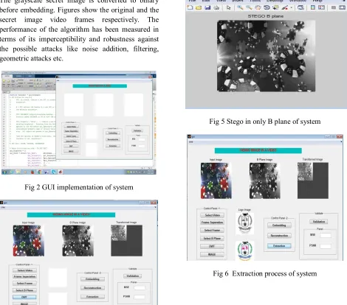Select the Zoom In magnifier tool
The image size is (347, 305).
click(240, 7)
